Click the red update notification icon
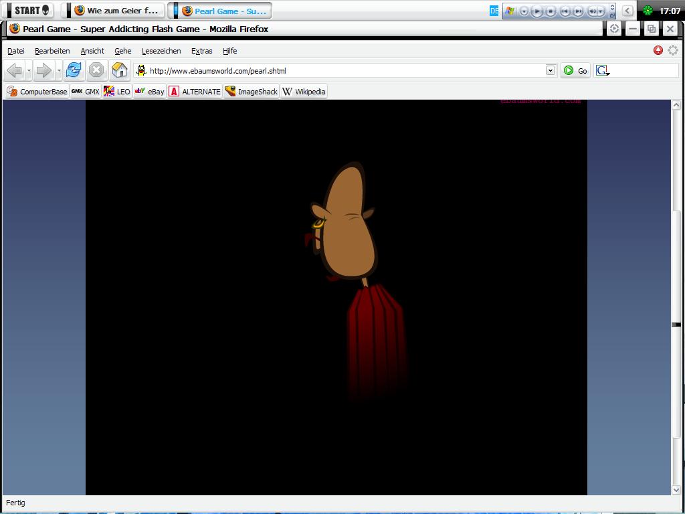 658,50
